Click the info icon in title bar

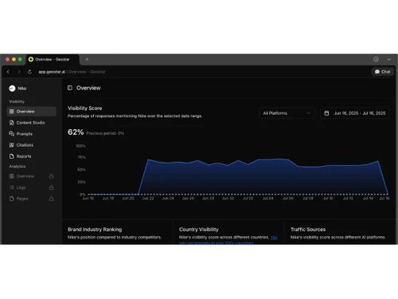pos(376,59)
